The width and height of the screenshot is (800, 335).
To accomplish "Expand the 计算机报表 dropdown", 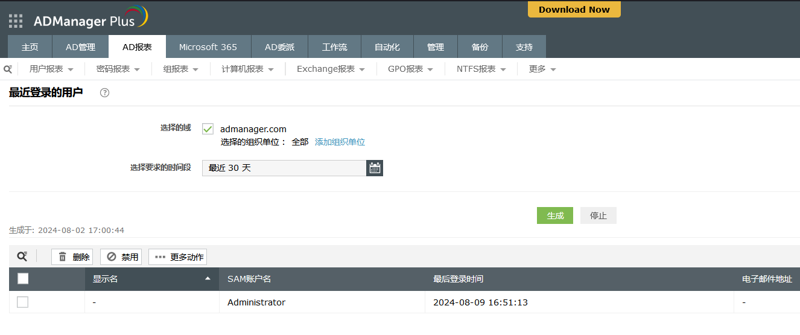I will tap(248, 69).
